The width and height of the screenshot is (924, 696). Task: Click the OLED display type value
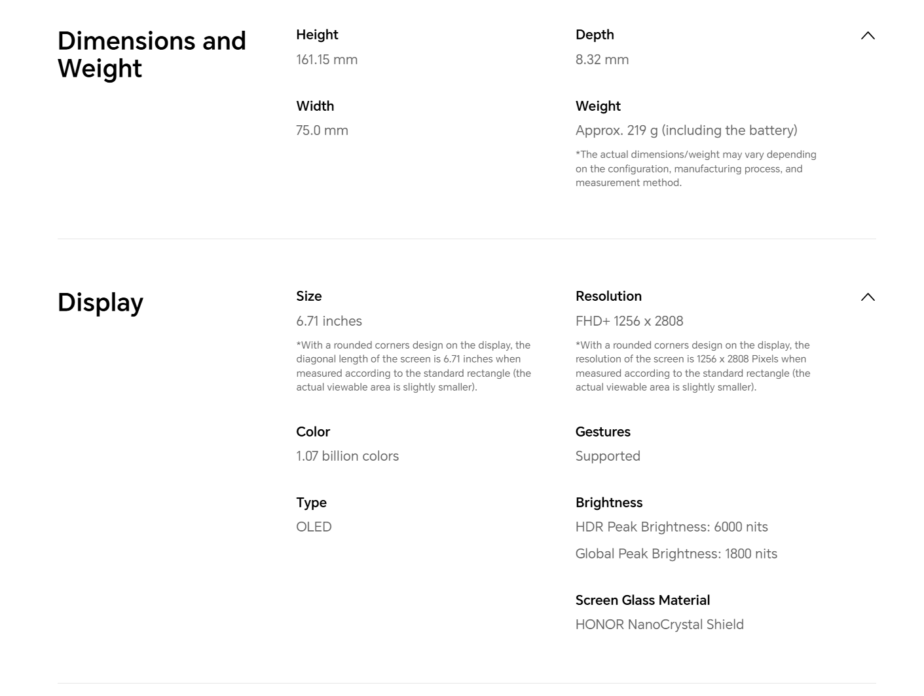(314, 527)
